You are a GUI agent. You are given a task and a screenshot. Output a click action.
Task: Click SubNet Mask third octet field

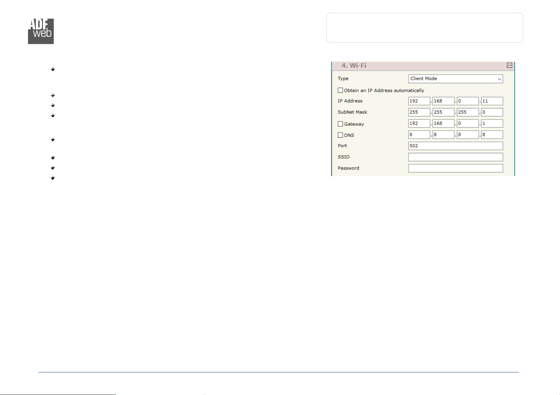click(468, 112)
